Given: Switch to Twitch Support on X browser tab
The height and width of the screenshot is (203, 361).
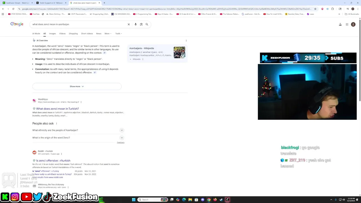Looking at the screenshot, I should coord(51,3).
